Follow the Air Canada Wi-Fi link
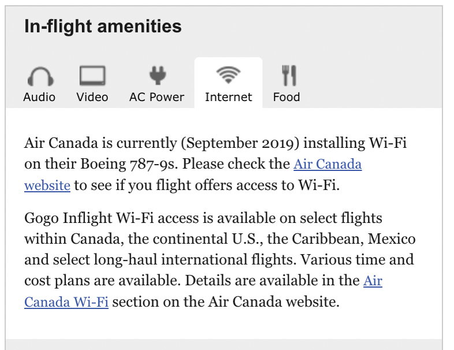The width and height of the screenshot is (454, 350). coord(66,302)
